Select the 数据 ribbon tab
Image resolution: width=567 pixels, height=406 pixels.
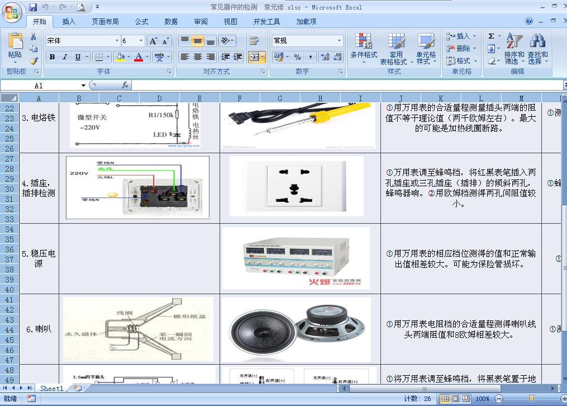(x=171, y=22)
